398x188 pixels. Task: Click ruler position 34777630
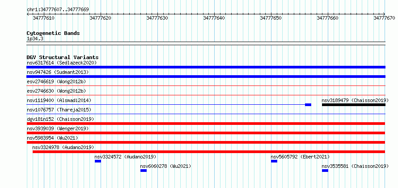[x=157, y=18]
